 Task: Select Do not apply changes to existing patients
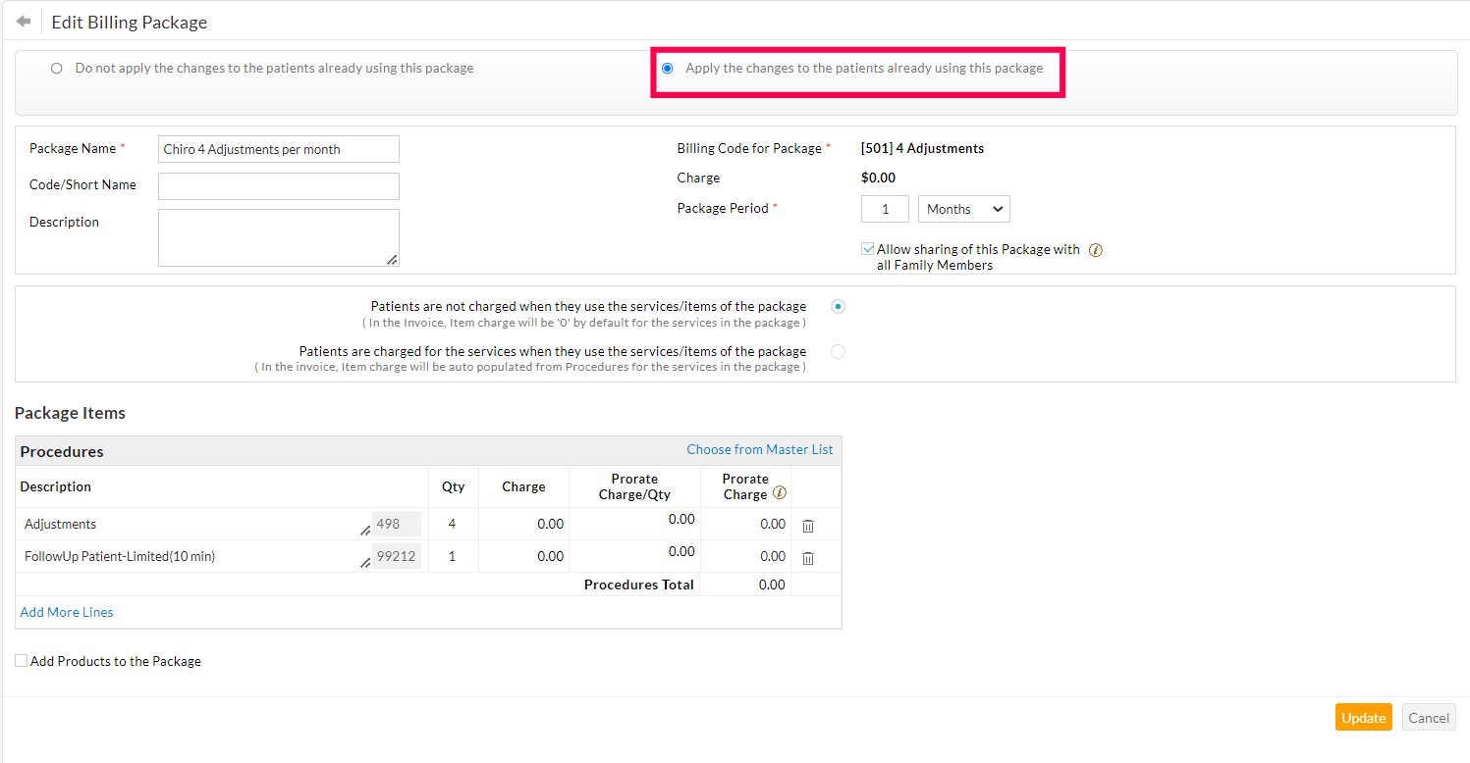[56, 68]
